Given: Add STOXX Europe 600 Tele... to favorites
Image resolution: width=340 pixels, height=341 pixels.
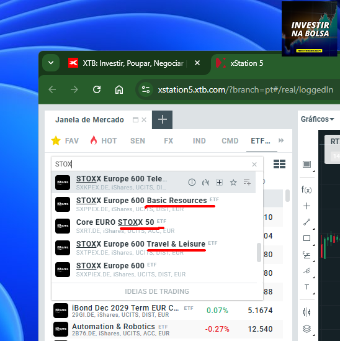Looking at the screenshot, I should [233, 182].
